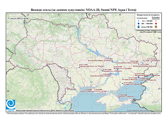Click the marker near the Nikopol ferroalloy plant label

coord(111,73)
